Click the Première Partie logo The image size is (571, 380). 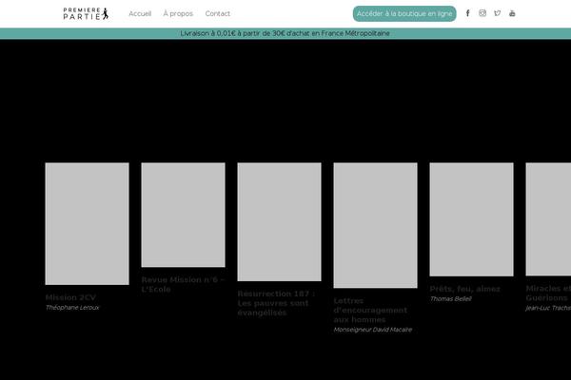coord(86,13)
